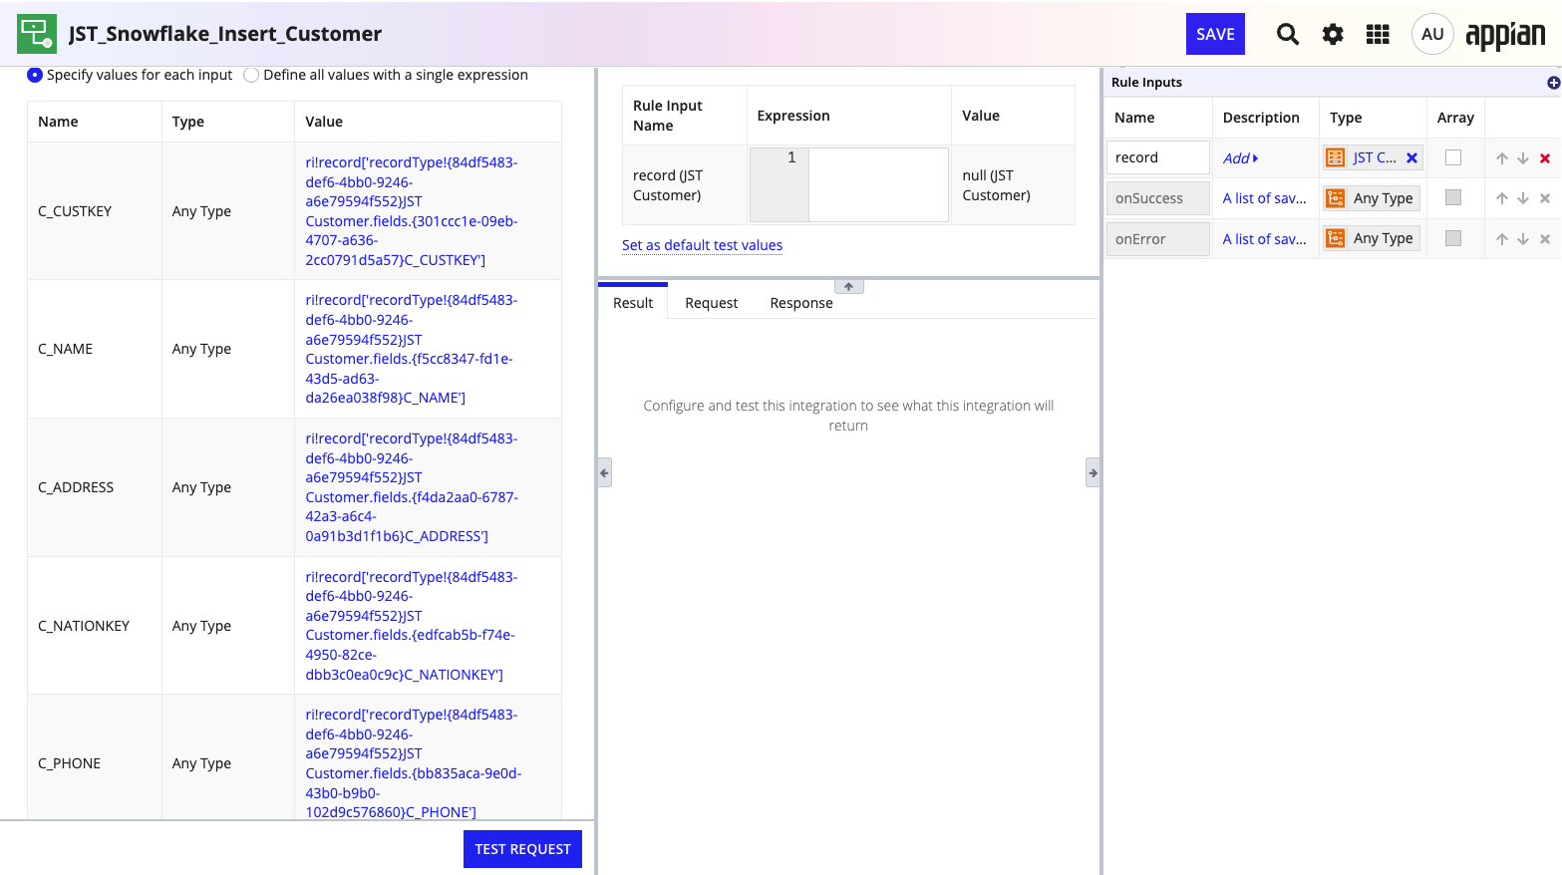The width and height of the screenshot is (1562, 875).
Task: Collapse test inputs pane up arrow
Action: 848,286
